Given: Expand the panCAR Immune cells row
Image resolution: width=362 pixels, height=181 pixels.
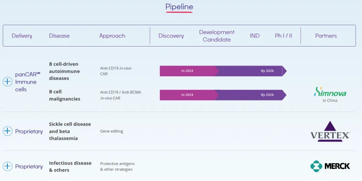Looking at the screenshot, I should (7, 82).
